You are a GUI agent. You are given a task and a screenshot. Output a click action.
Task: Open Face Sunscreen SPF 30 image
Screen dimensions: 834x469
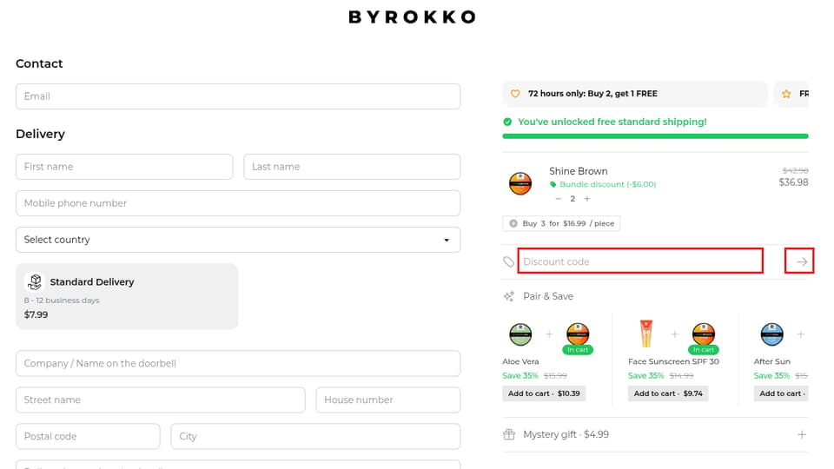point(645,334)
